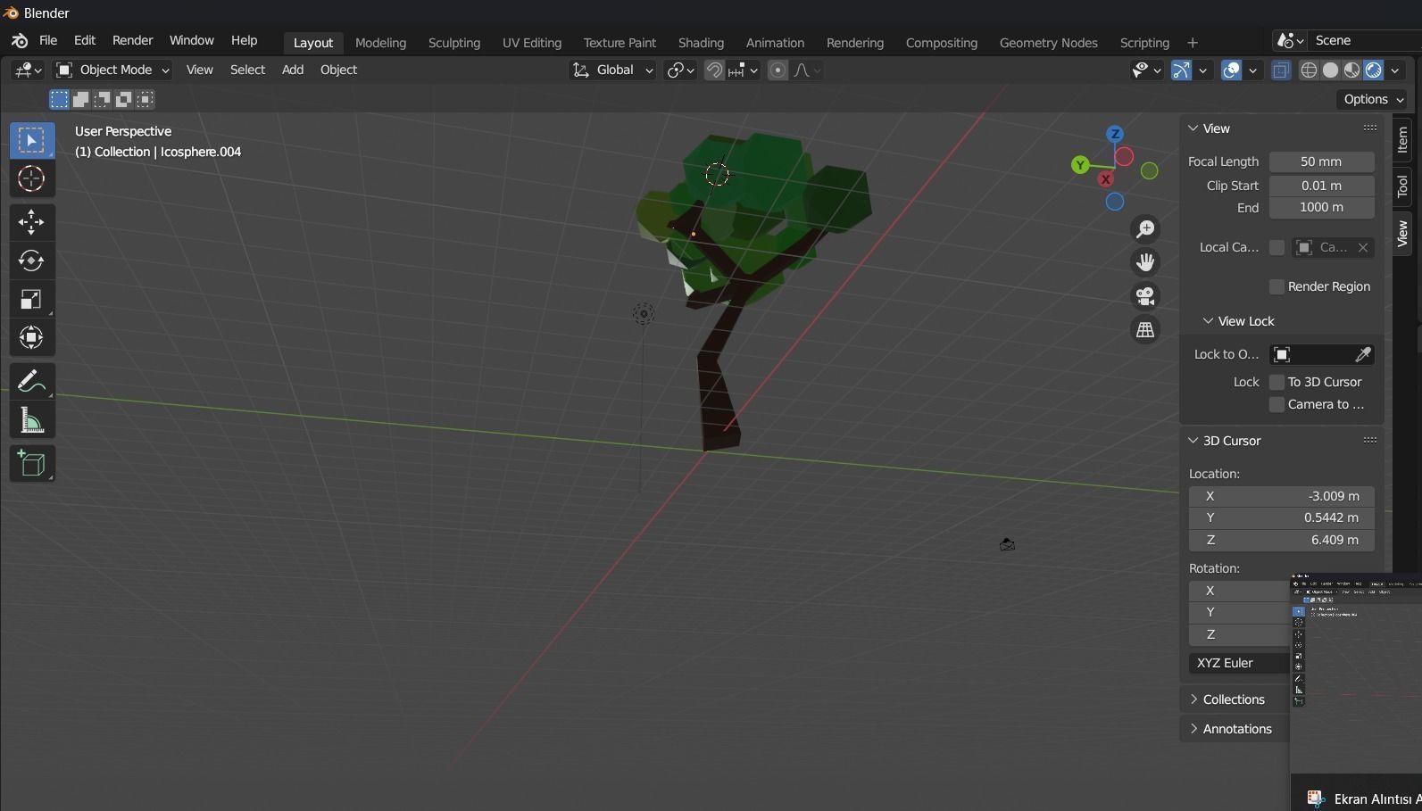Select the Scale tool
This screenshot has width=1422, height=811.
pos(32,299)
